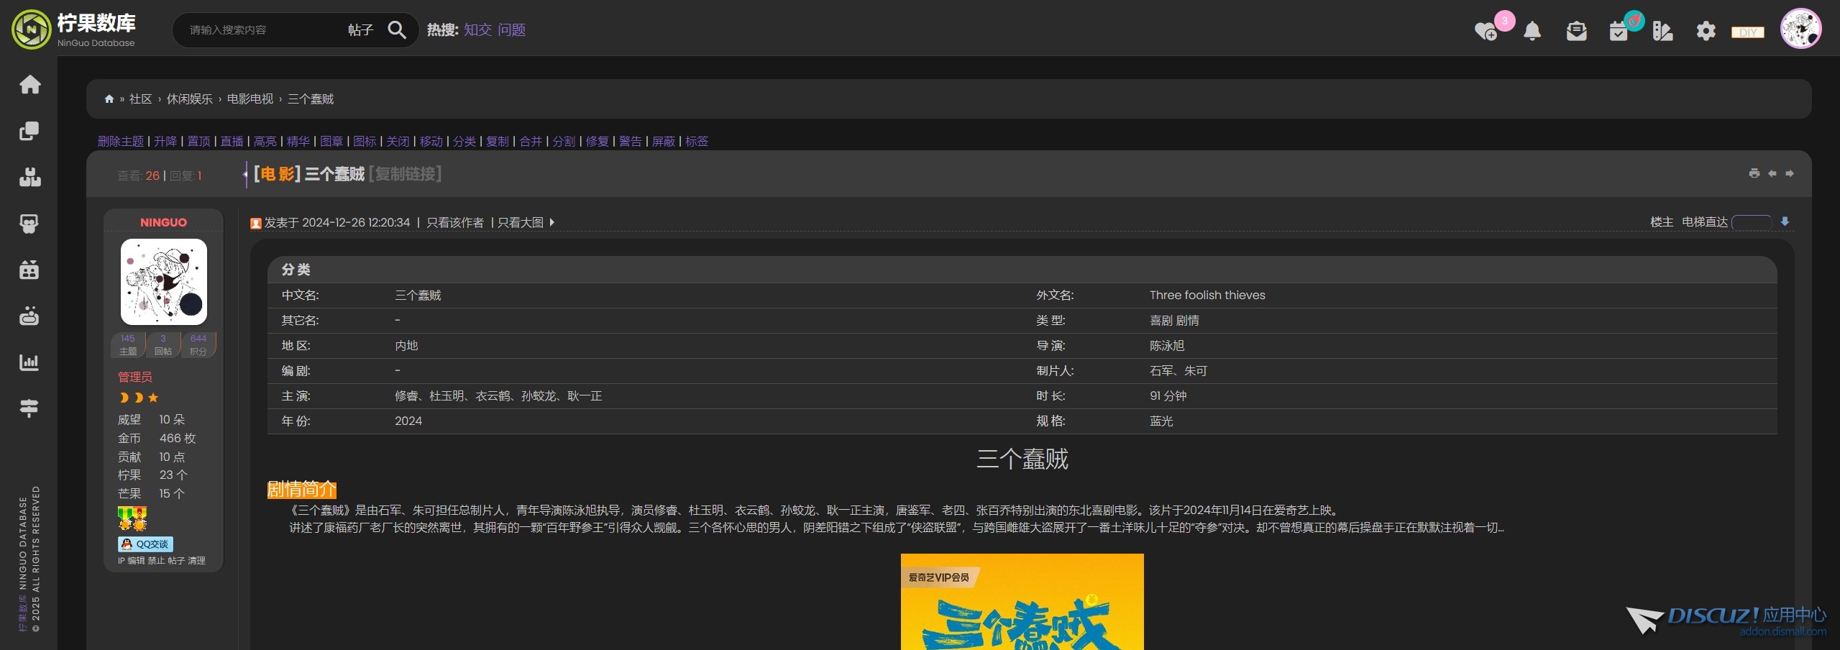Go to 电影电视 in breadcrumb
The width and height of the screenshot is (1840, 650).
[250, 99]
